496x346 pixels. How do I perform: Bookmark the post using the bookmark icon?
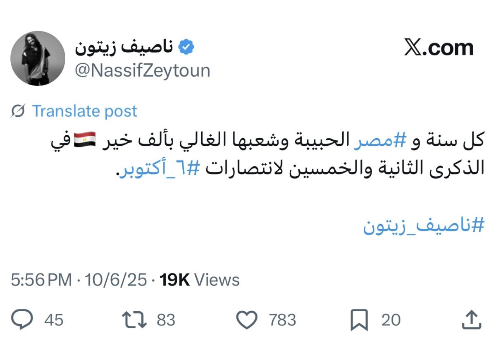[359, 320]
